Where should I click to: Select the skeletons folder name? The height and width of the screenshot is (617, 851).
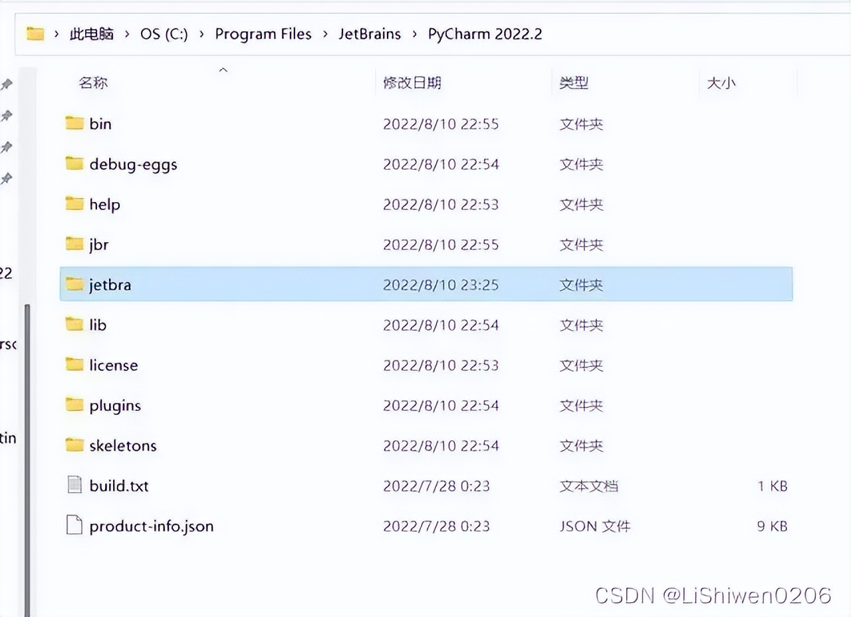(x=123, y=445)
